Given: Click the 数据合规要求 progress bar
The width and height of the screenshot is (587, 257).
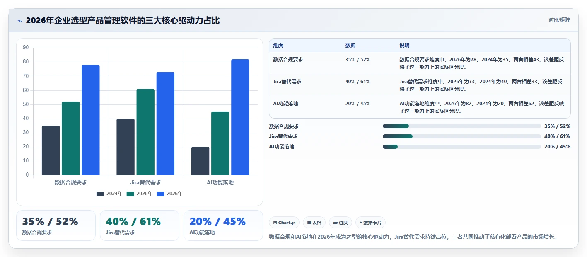Looking at the screenshot, I should click(x=462, y=126).
